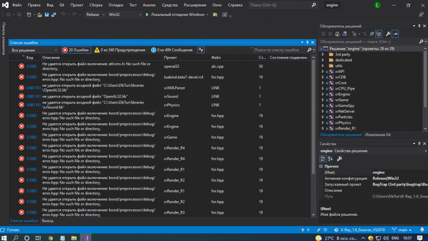Screen dimensions: 428x241
Task: Click the Collapse All icon in Solution Explorer
Action: click(372, 34)
